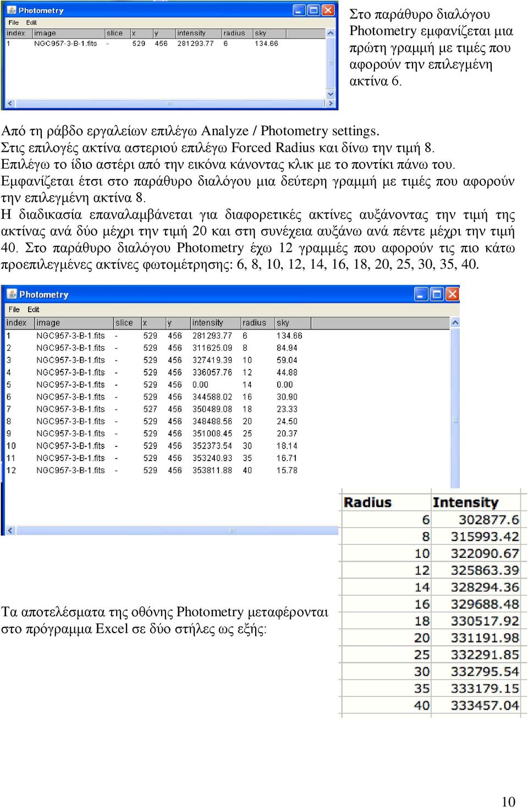Select row 4 with intensity 336057.76
This screenshot has width=528, height=808.
tap(227, 372)
